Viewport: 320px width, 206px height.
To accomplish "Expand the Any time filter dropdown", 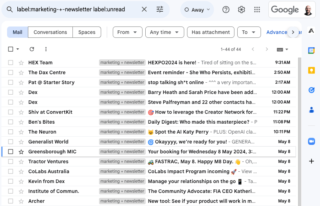I will click(x=165, y=32).
